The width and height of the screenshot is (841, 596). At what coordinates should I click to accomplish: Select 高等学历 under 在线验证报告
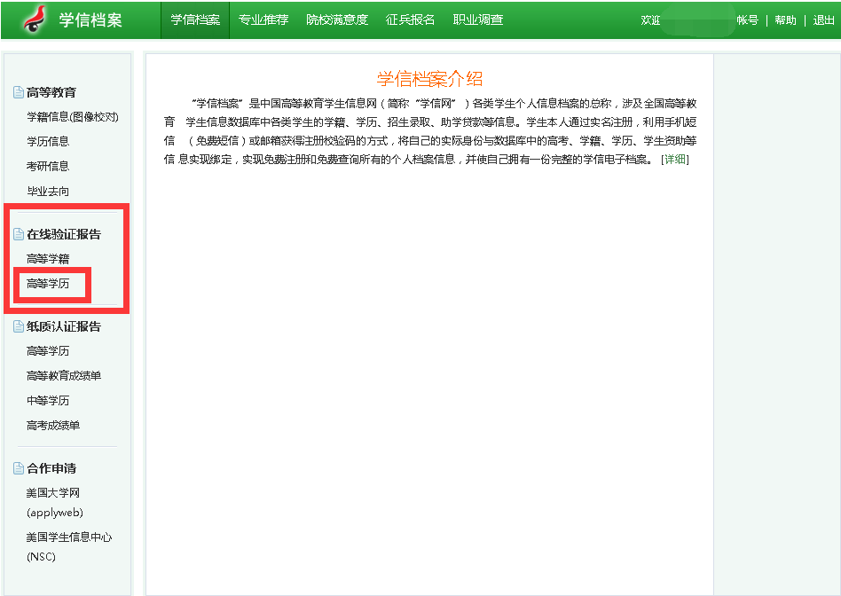click(48, 284)
